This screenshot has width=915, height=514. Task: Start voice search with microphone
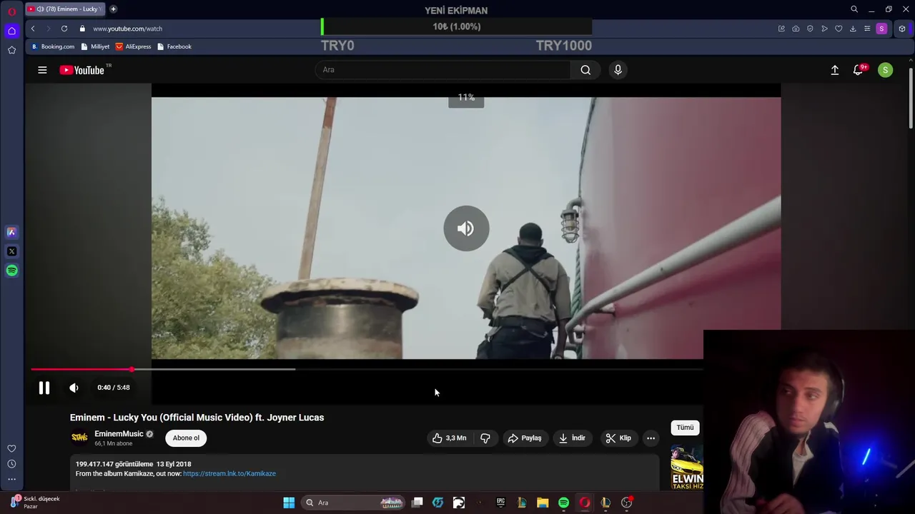coord(618,70)
